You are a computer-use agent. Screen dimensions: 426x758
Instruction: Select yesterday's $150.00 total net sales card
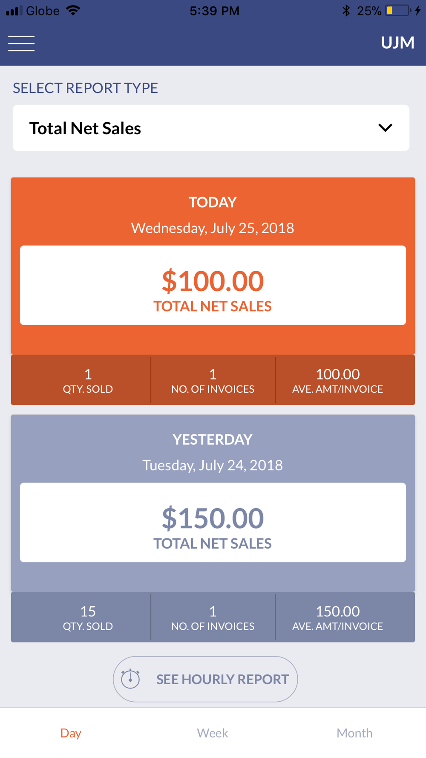tap(213, 522)
